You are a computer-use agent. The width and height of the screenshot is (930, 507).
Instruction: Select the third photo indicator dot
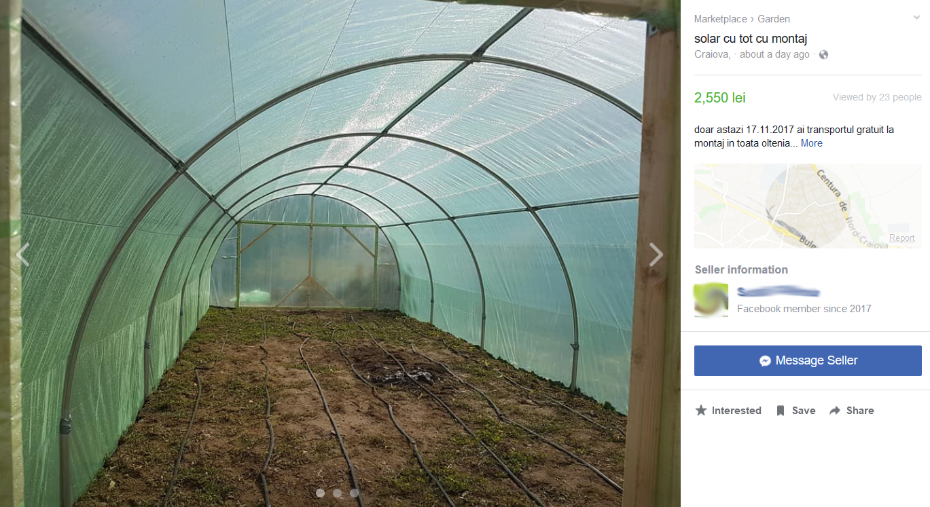click(x=354, y=493)
